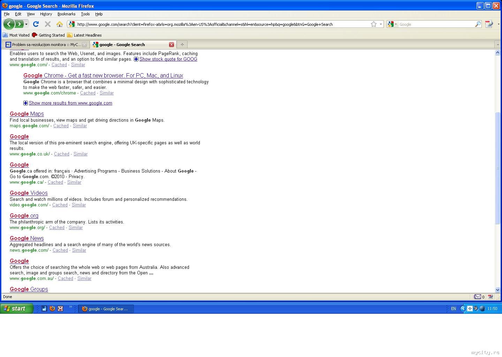Open the History menu
Screen dimensions: 502x357
tap(46, 14)
